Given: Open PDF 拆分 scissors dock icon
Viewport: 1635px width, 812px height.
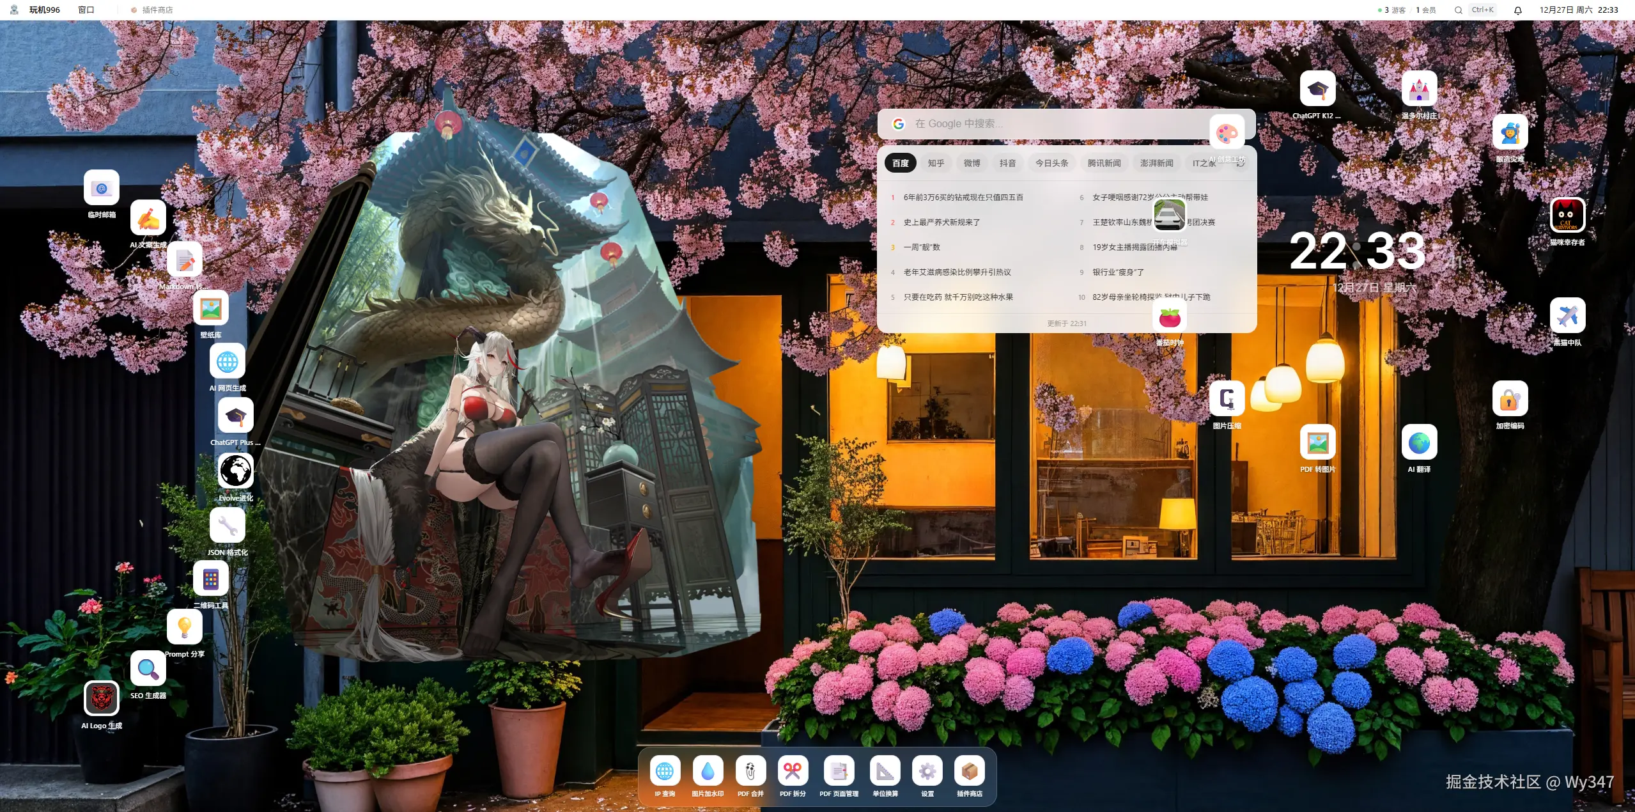Looking at the screenshot, I should click(793, 772).
